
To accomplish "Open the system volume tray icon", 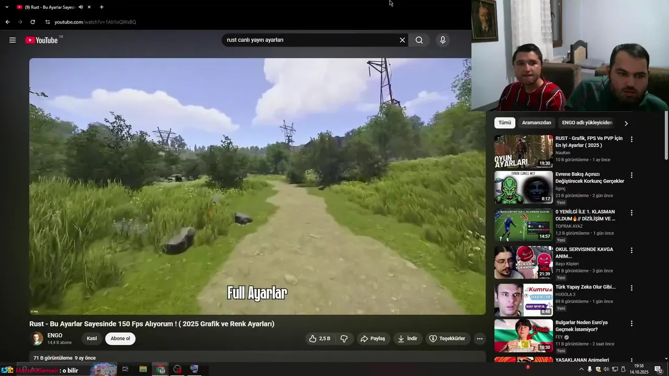I will (x=606, y=369).
